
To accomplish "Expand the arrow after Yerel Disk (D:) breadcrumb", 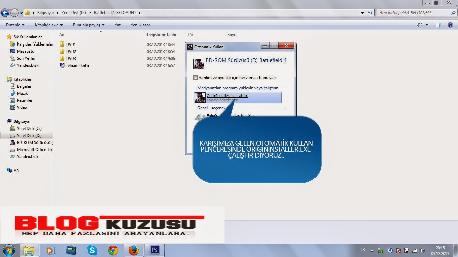I will [90, 13].
